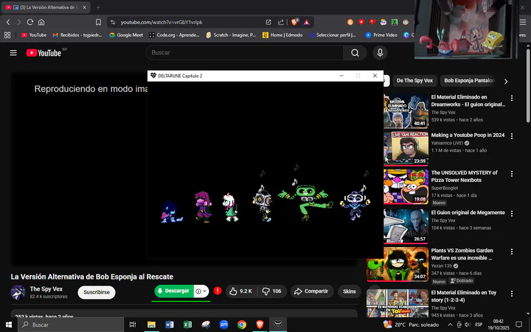
Task: Start voice search with microphone icon
Action: (380, 53)
